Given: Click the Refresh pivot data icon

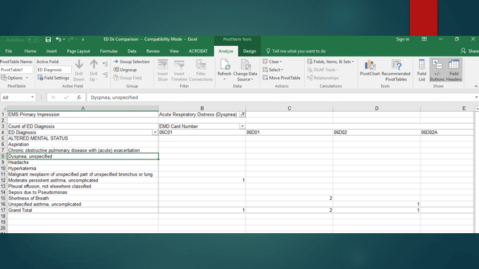Looking at the screenshot, I should 224,66.
